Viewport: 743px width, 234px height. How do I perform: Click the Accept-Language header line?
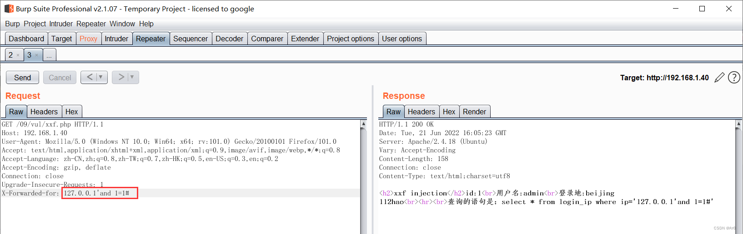140,159
